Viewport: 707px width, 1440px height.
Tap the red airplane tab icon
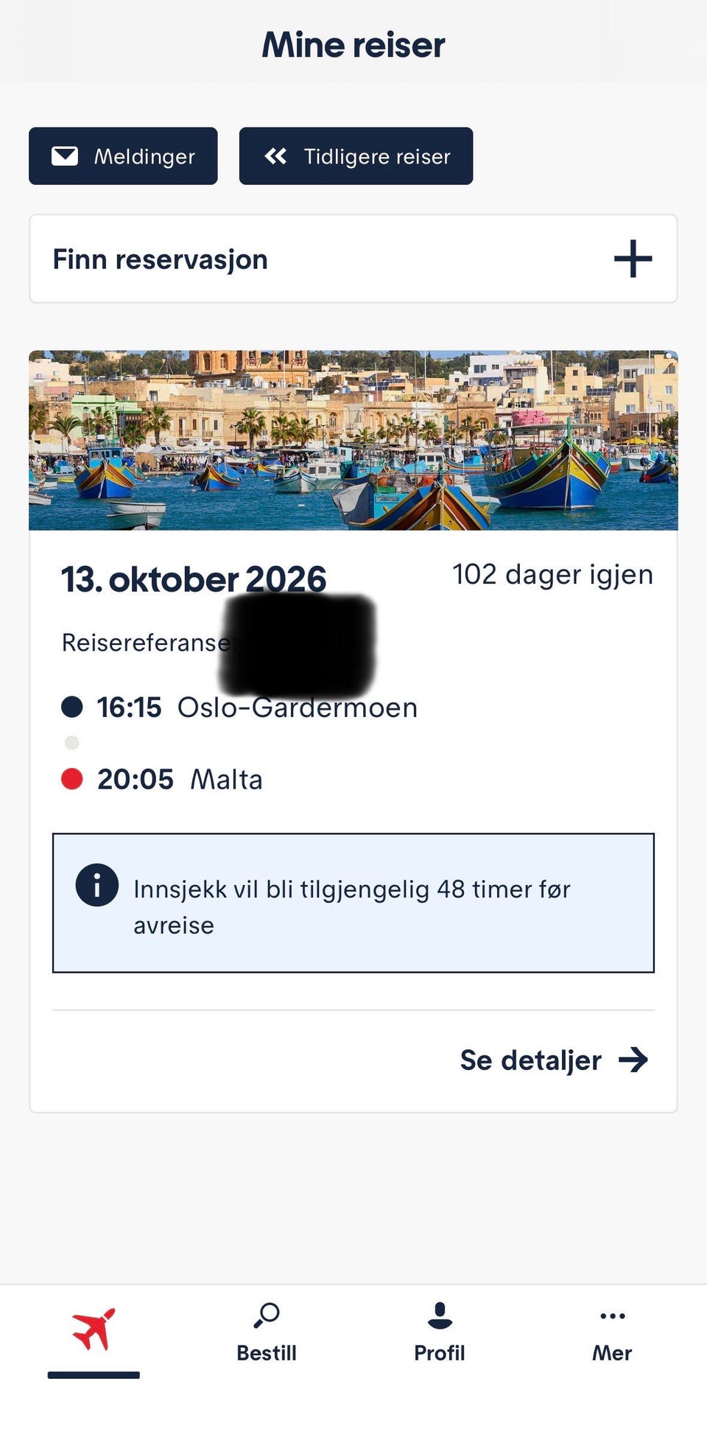tap(94, 1329)
